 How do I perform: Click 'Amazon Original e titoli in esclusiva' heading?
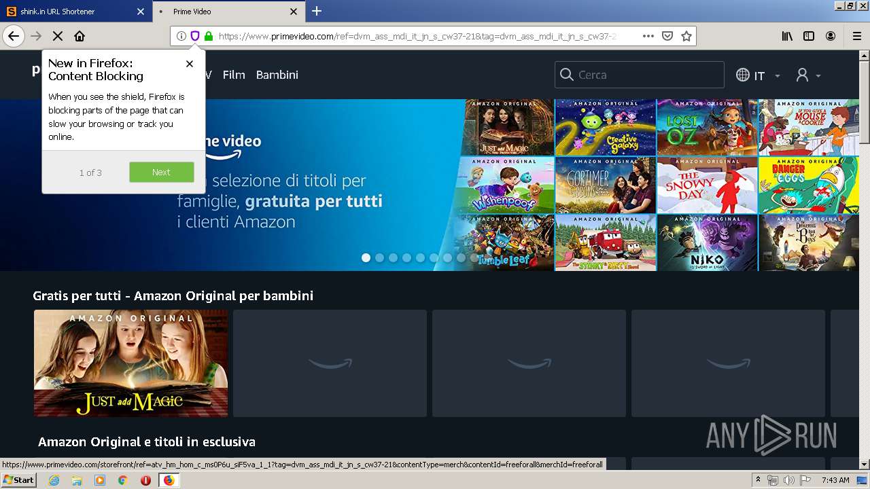[147, 441]
